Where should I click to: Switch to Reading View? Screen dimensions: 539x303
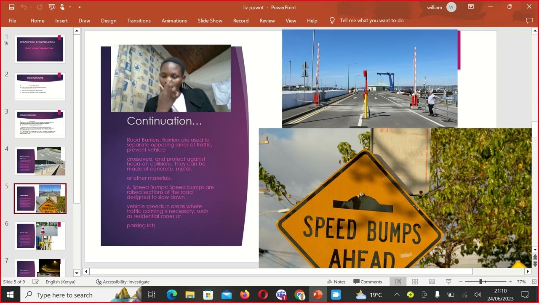click(x=432, y=282)
